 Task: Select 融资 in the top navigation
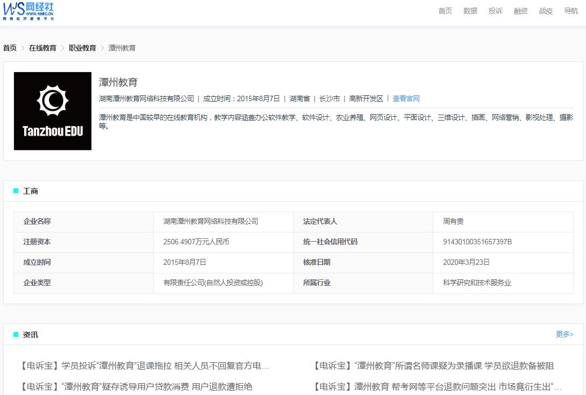[520, 11]
